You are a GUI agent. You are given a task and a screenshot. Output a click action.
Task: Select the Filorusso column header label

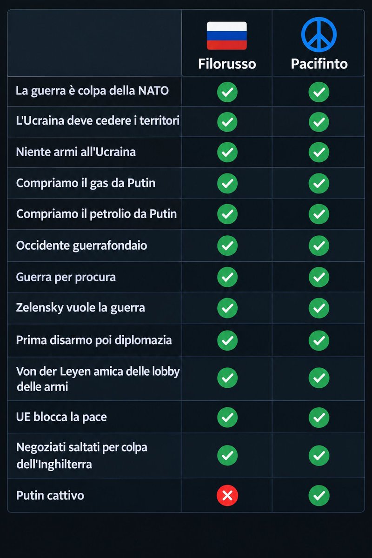click(x=227, y=63)
